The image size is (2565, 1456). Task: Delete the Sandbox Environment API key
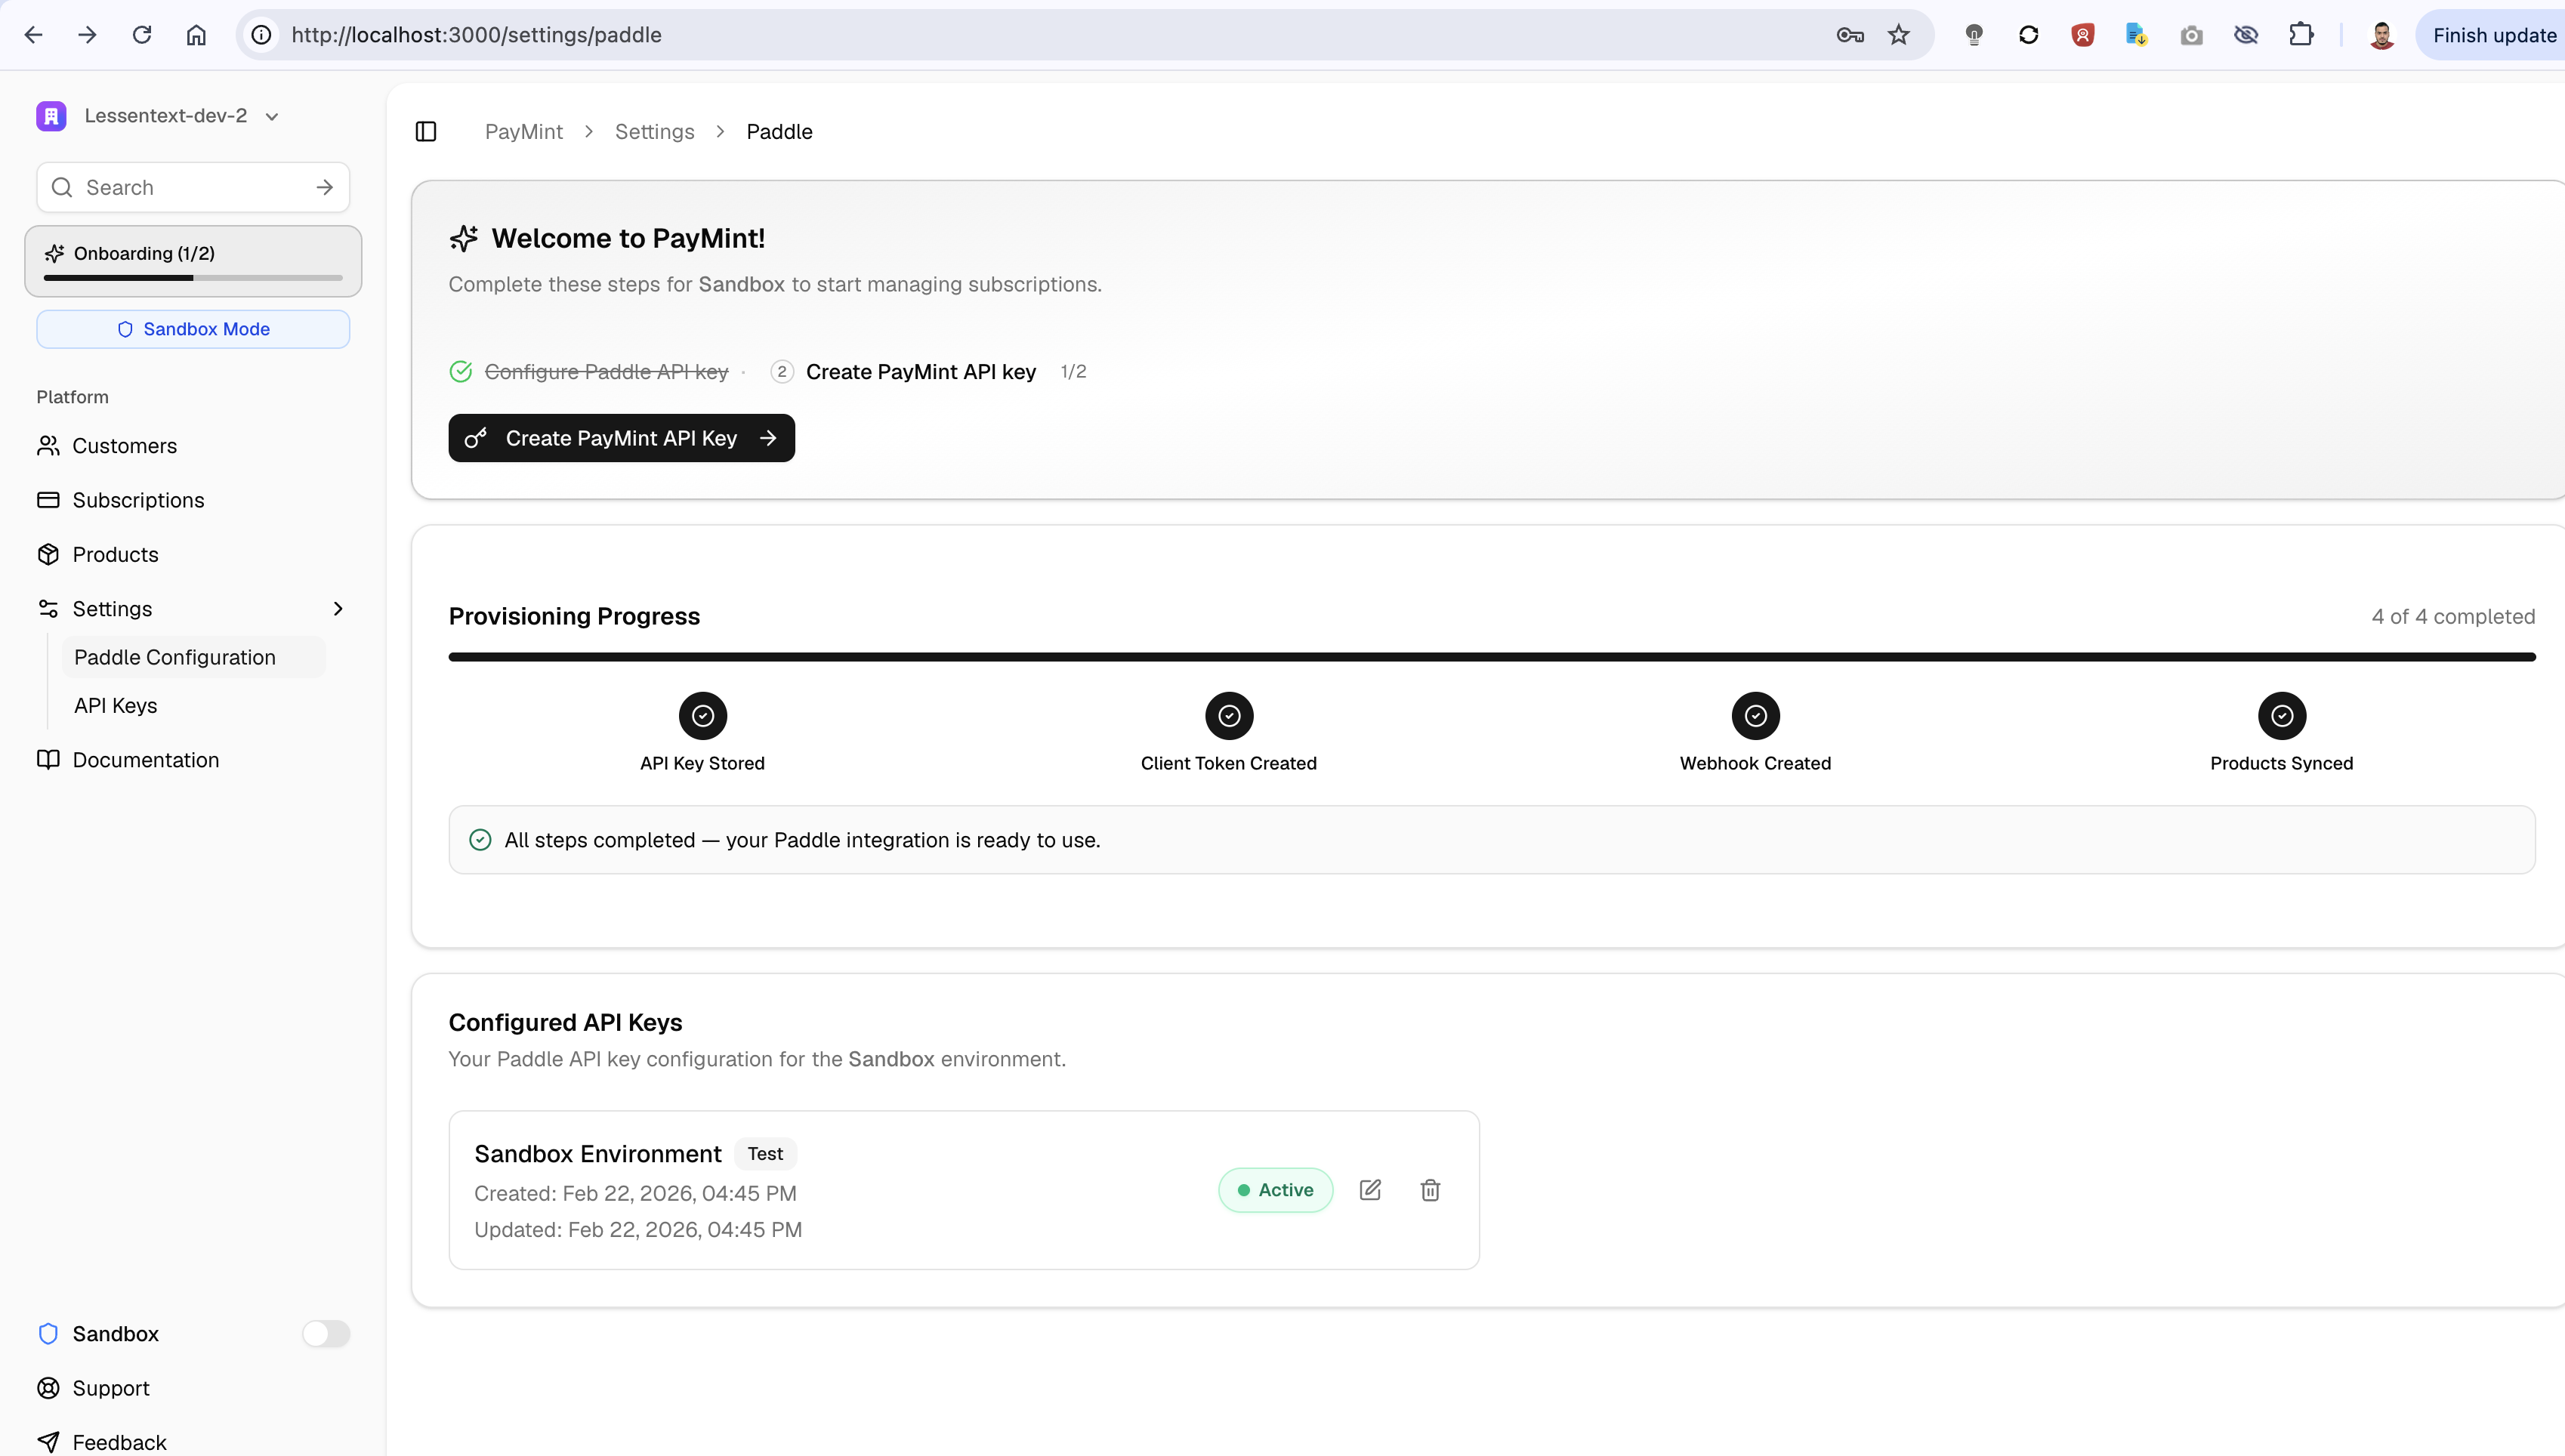coord(1430,1189)
